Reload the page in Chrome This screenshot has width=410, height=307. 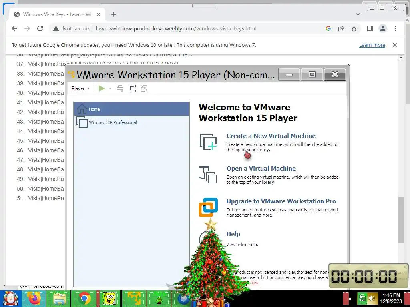click(40, 28)
